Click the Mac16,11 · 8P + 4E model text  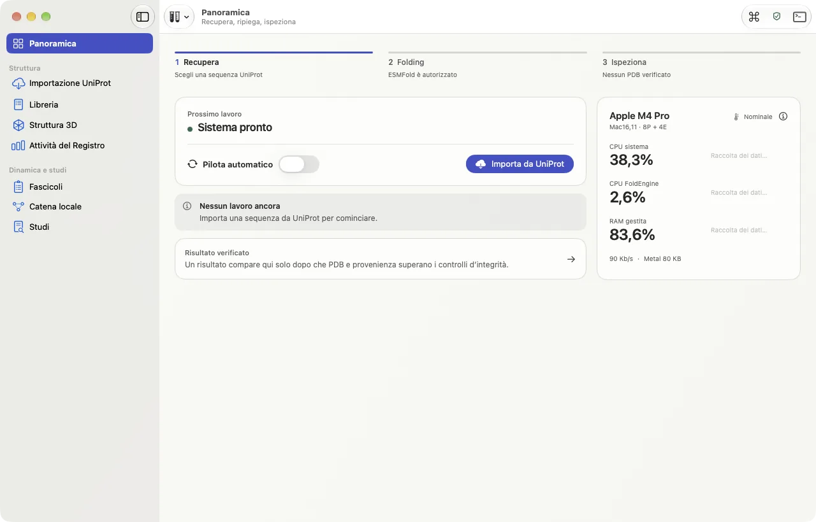(638, 127)
